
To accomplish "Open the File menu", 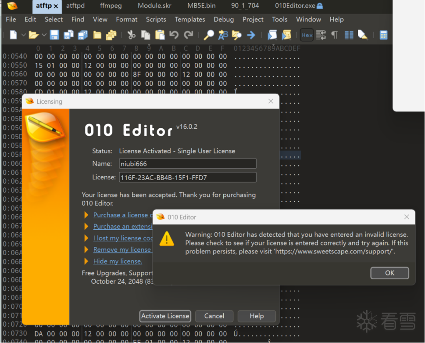I will click(11, 19).
